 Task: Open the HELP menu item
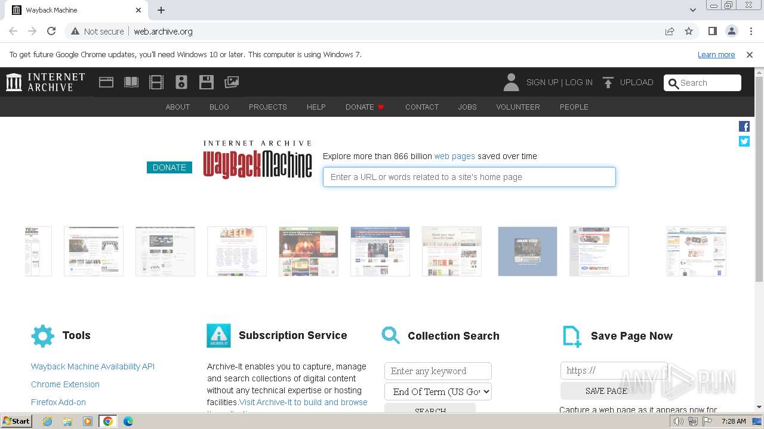[x=316, y=107]
